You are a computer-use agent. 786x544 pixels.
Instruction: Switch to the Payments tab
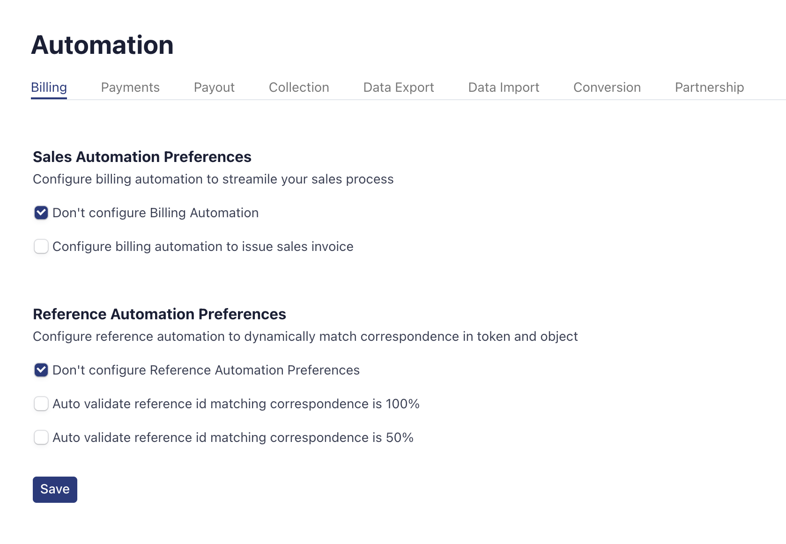click(x=130, y=88)
